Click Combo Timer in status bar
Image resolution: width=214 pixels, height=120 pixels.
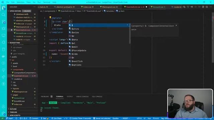coord(80,118)
